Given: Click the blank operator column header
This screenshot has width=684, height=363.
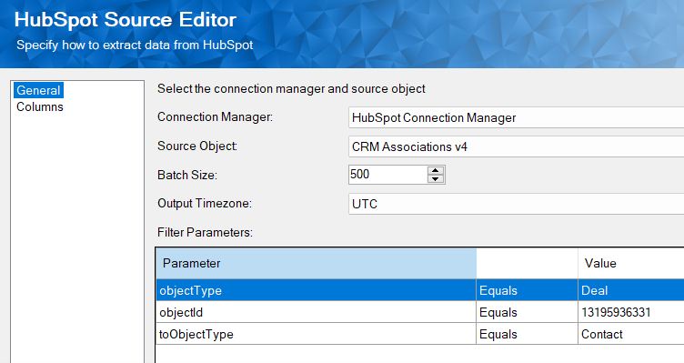Looking at the screenshot, I should [x=527, y=264].
